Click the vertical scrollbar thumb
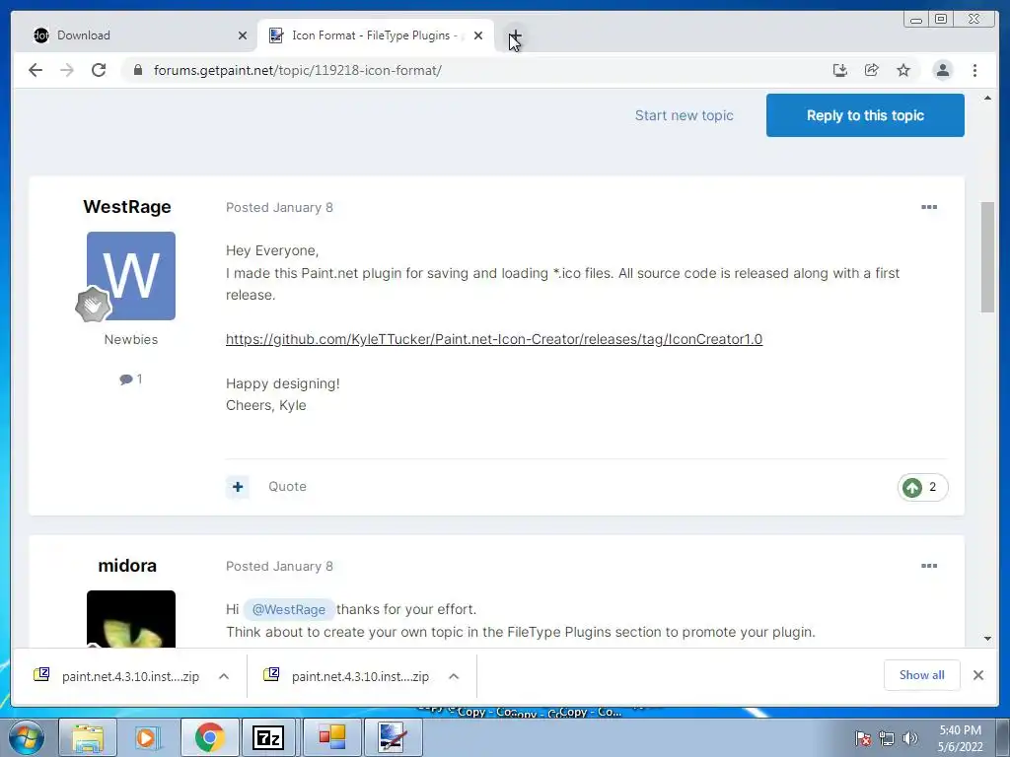This screenshot has width=1010, height=757. coord(987,257)
